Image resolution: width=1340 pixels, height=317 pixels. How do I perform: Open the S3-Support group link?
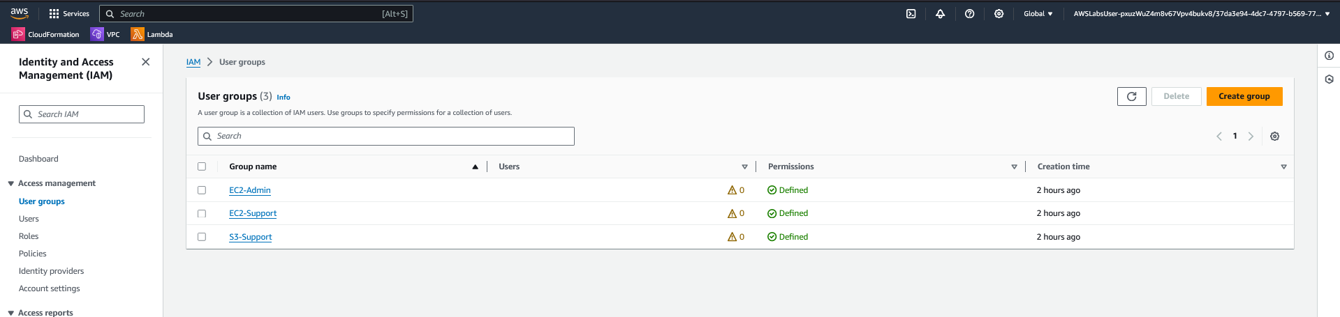(x=251, y=237)
